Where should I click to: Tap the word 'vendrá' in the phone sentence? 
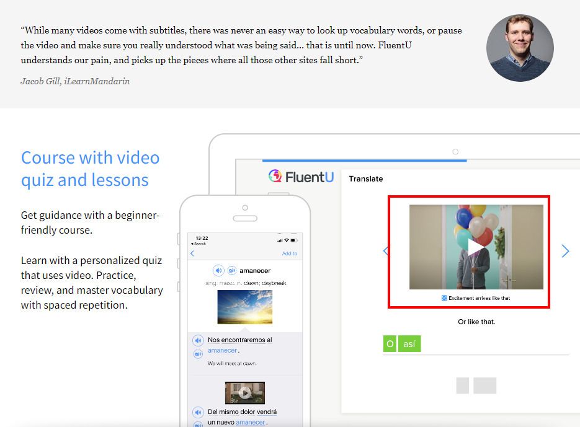(x=267, y=412)
